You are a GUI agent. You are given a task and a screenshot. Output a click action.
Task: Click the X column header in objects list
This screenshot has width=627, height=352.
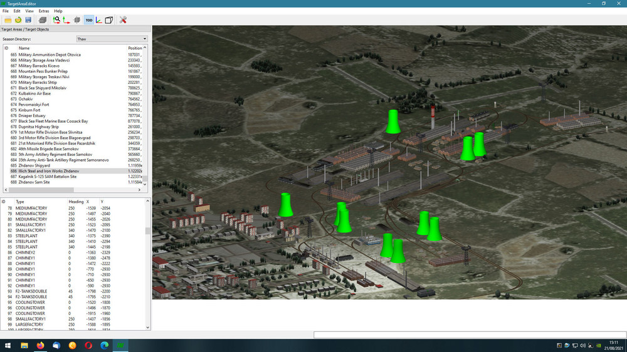pyautogui.click(x=88, y=202)
